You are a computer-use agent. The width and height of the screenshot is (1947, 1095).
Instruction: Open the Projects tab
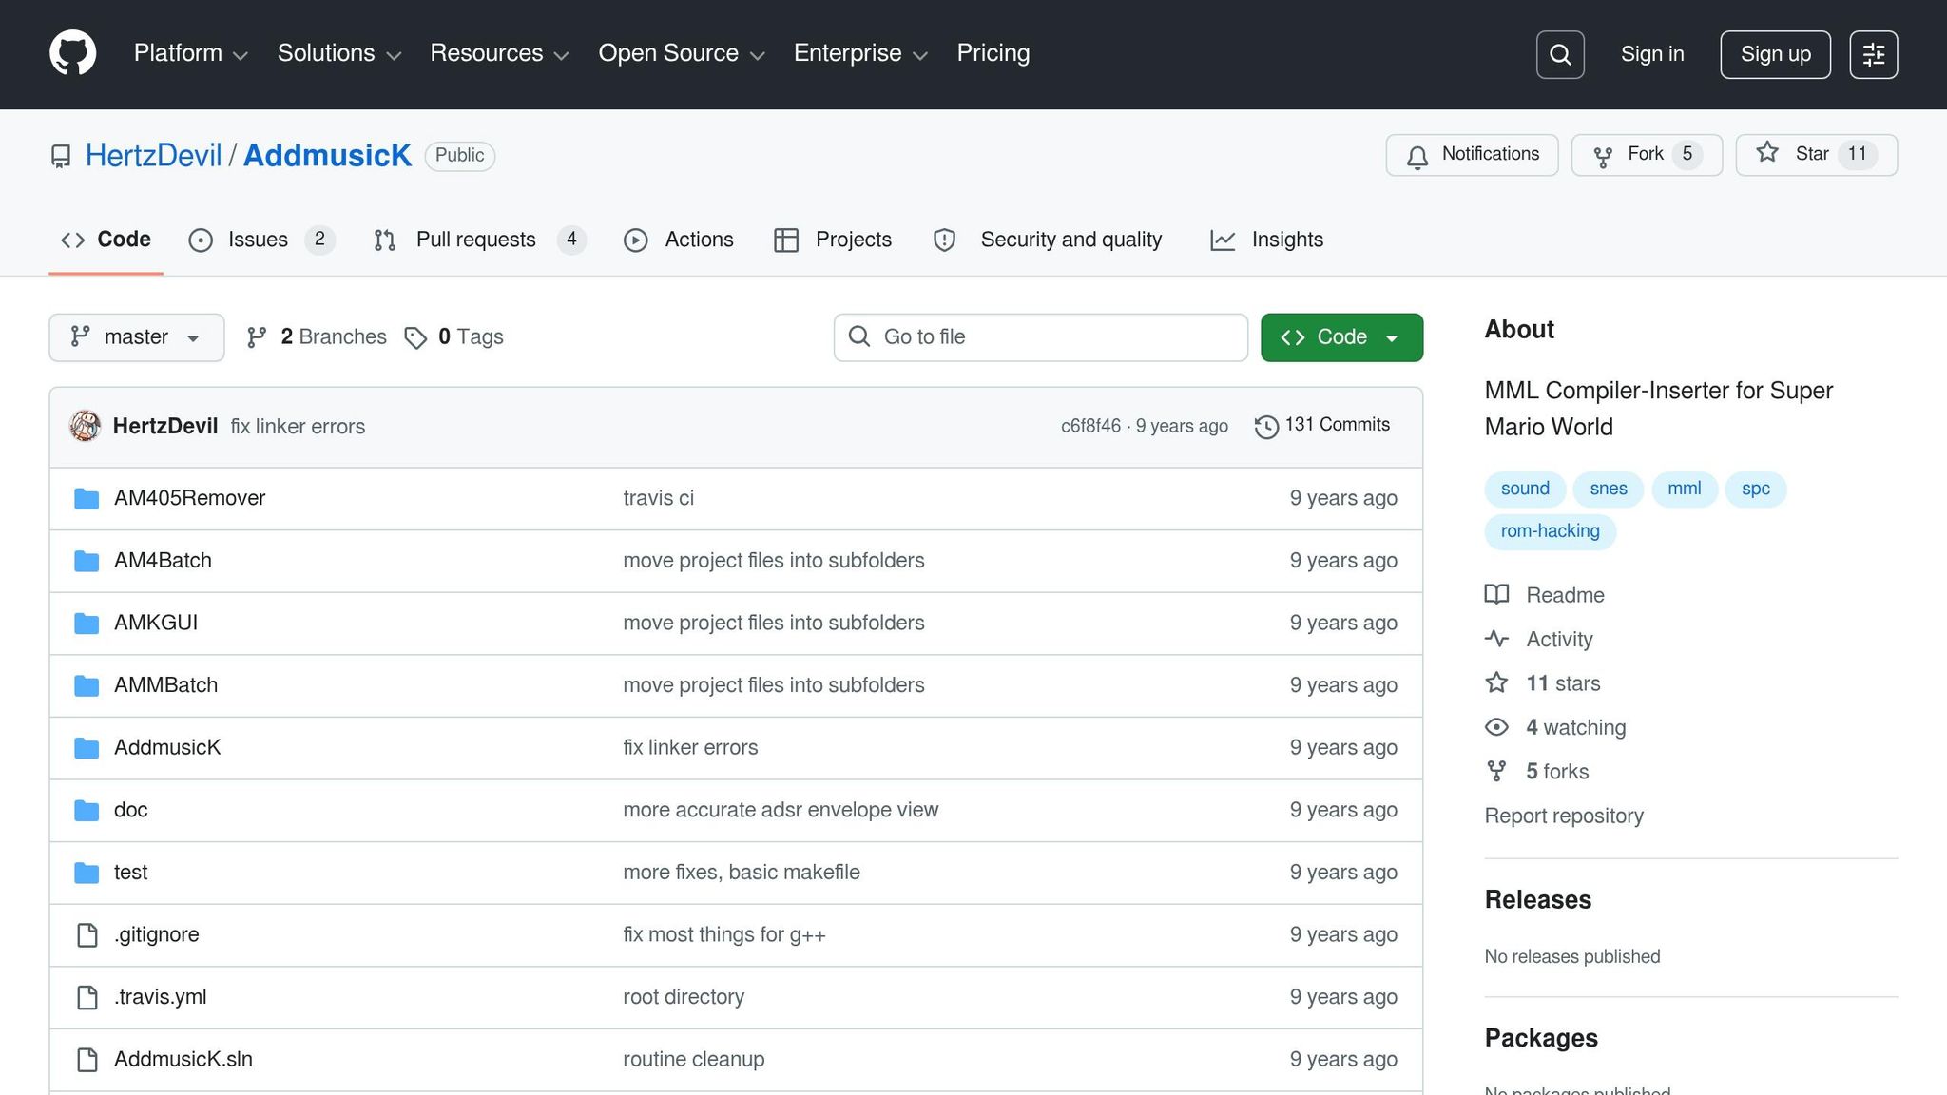pos(833,240)
